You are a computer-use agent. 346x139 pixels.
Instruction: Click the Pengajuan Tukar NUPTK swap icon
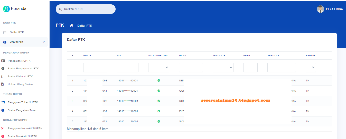[x=3, y=102]
